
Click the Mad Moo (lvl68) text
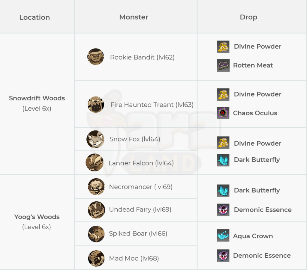click(x=134, y=258)
